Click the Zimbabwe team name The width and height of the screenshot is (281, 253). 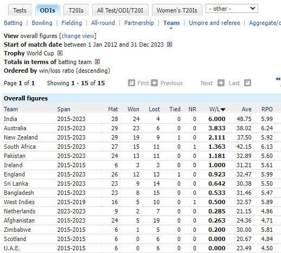pos(17,230)
